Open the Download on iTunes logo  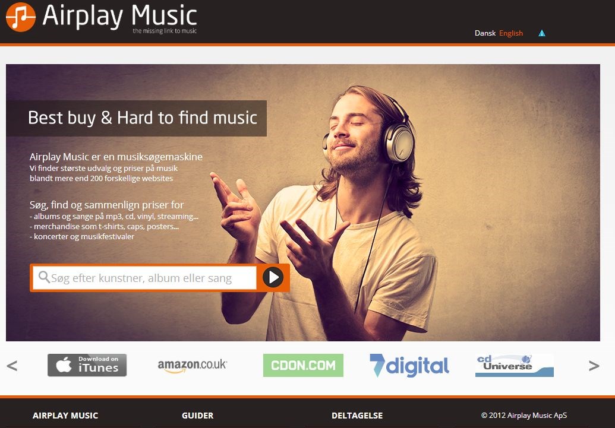pyautogui.click(x=87, y=365)
